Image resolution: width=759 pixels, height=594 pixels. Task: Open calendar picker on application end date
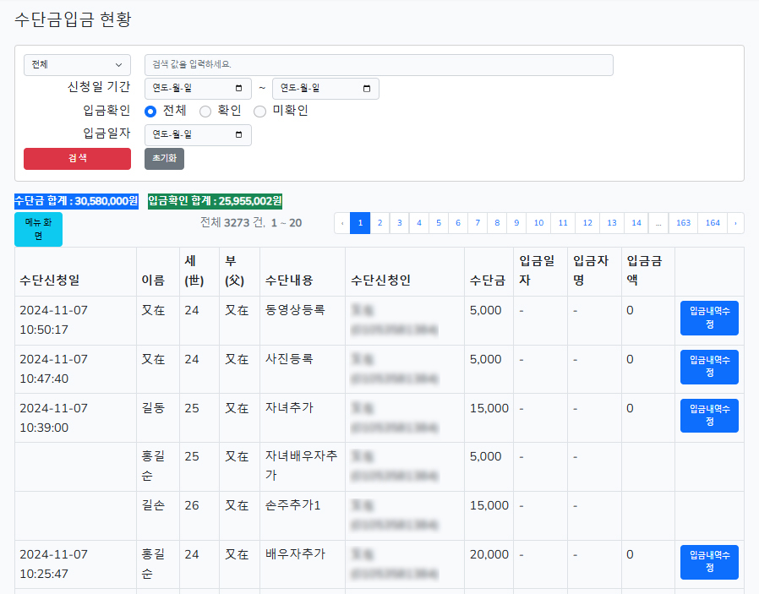pos(366,89)
